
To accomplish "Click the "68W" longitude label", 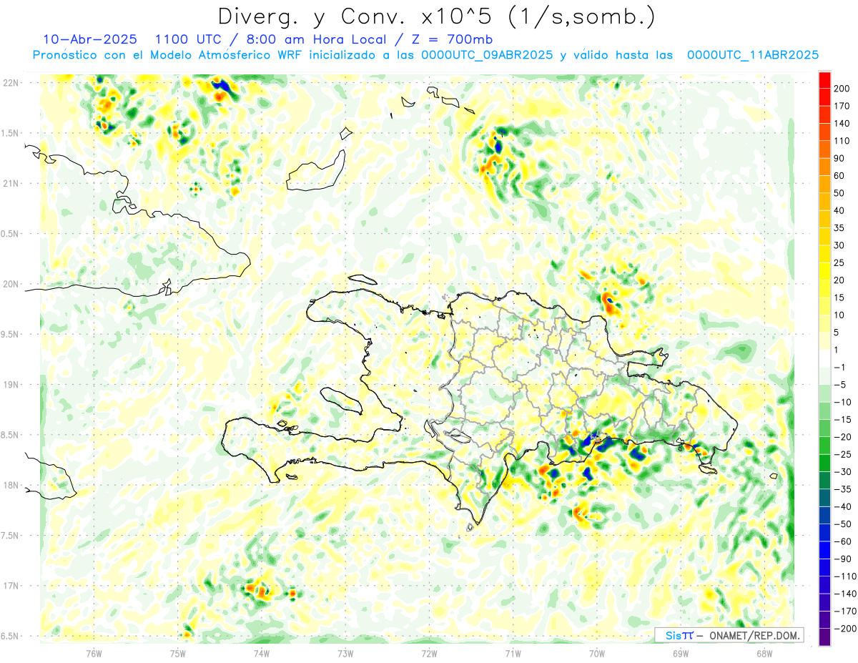I will click(764, 653).
